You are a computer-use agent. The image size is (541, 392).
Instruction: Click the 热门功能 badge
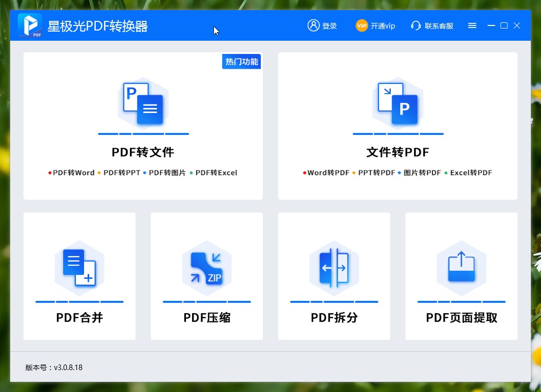click(241, 61)
